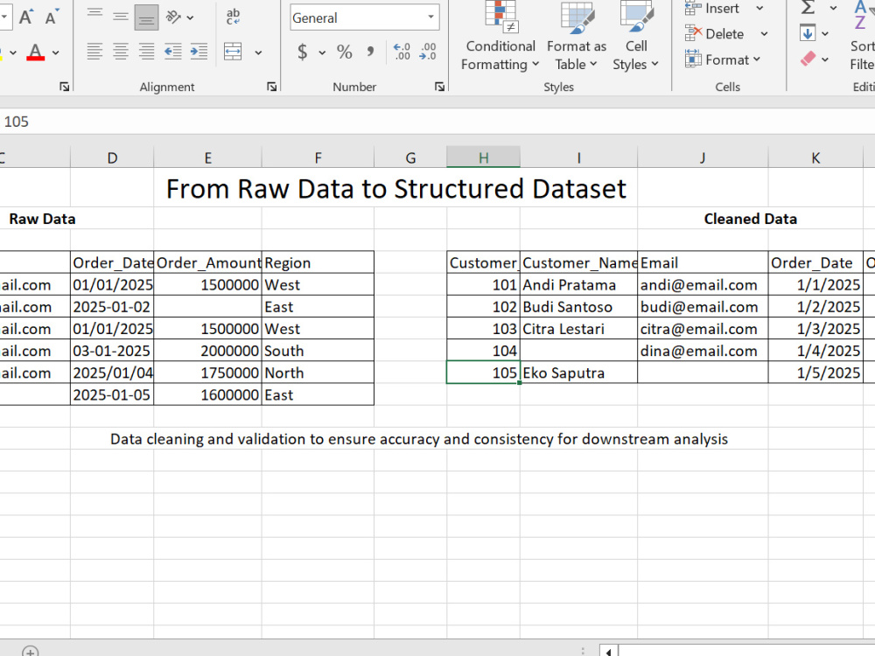
Task: Expand the Orientation dropdown arrow
Action: [x=190, y=17]
